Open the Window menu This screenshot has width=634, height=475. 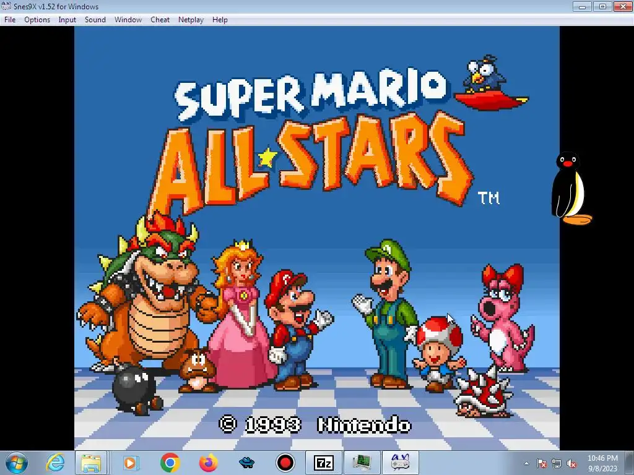coord(128,20)
